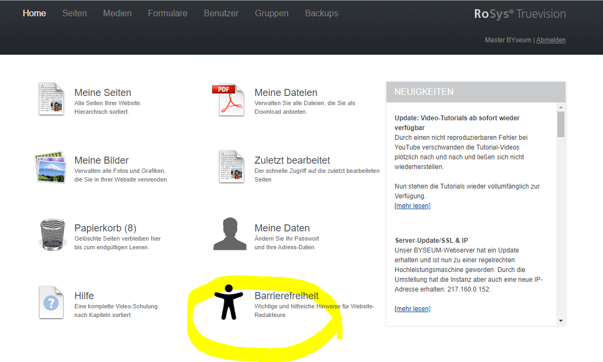
Task: Go to the Formulare menu item
Action: click(x=168, y=13)
